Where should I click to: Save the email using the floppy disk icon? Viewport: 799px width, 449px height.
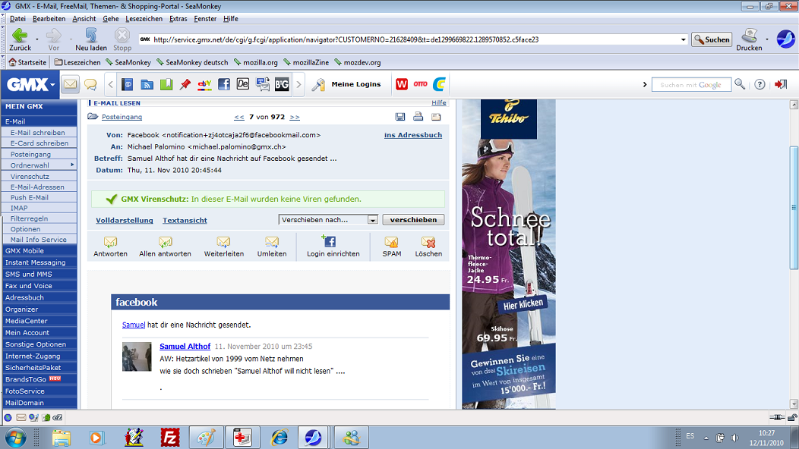click(x=400, y=117)
